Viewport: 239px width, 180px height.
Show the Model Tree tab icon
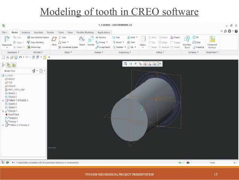[x=3, y=65]
